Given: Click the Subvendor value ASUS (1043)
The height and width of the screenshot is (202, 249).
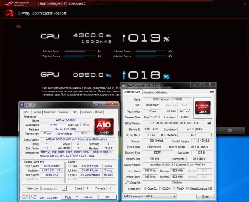Looking at the screenshot, I should [195, 129].
